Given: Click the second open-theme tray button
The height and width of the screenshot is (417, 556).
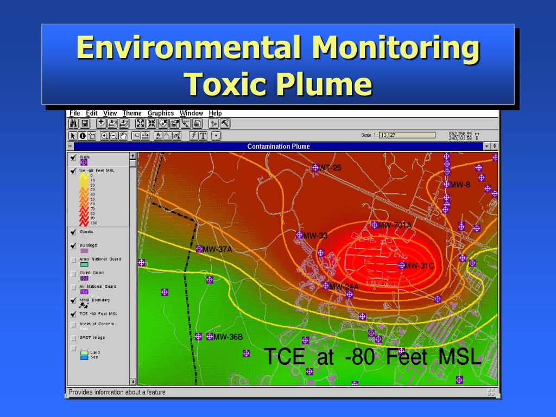Looking at the screenshot, I should click(124, 123).
